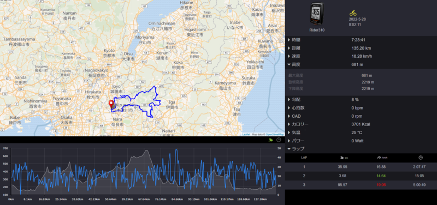Expand the 距離 row
The image size is (437, 205).
click(290, 48)
